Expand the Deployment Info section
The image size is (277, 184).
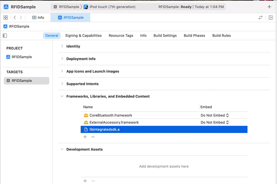pyautogui.click(x=62, y=59)
